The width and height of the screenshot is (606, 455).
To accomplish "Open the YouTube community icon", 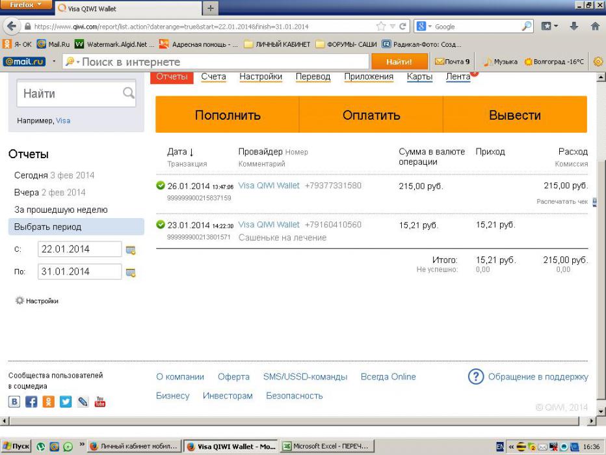I will [99, 402].
